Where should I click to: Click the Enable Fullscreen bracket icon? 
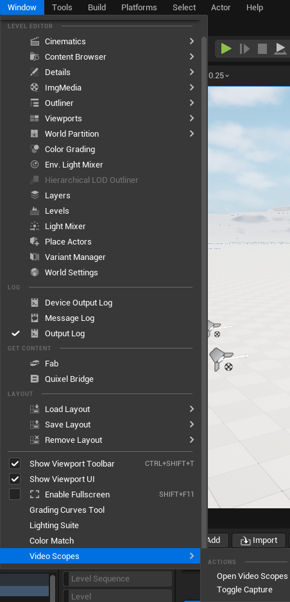point(35,494)
